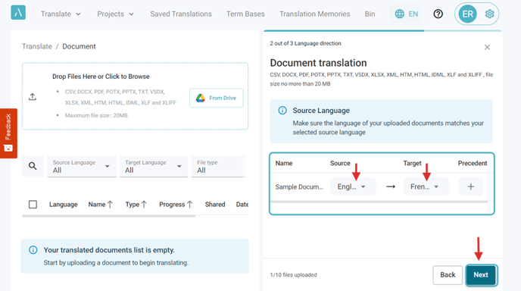
Task: Click the upload arrow icon
Action: [x=33, y=97]
